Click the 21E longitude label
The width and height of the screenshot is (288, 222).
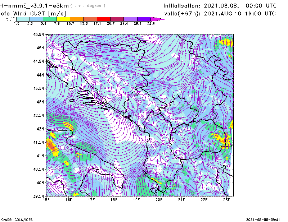coord(181,200)
